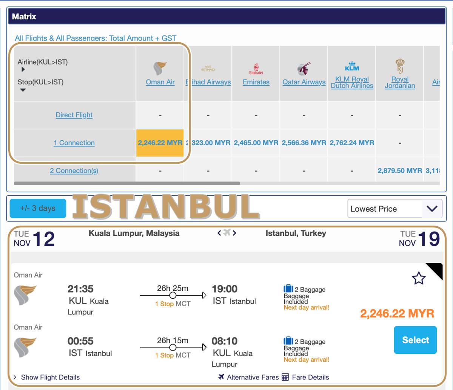Click the 26h 25m flight duration
The image size is (453, 390).
173,288
